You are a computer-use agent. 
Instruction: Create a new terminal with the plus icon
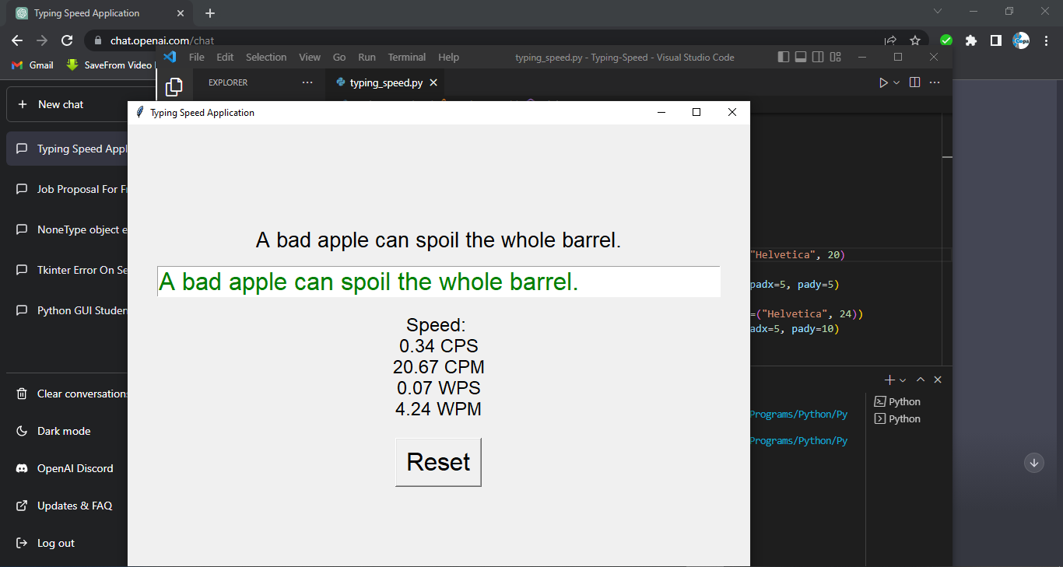(x=888, y=380)
